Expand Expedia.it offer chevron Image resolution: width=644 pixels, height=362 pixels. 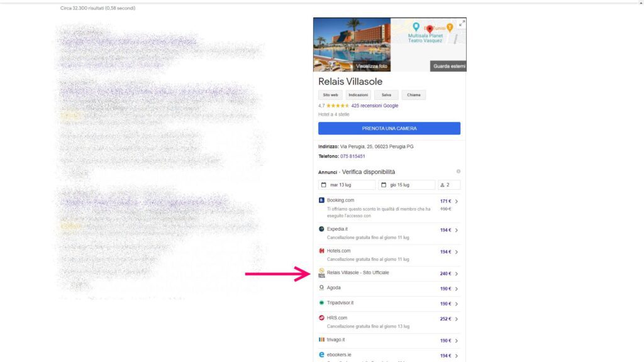[x=457, y=230]
